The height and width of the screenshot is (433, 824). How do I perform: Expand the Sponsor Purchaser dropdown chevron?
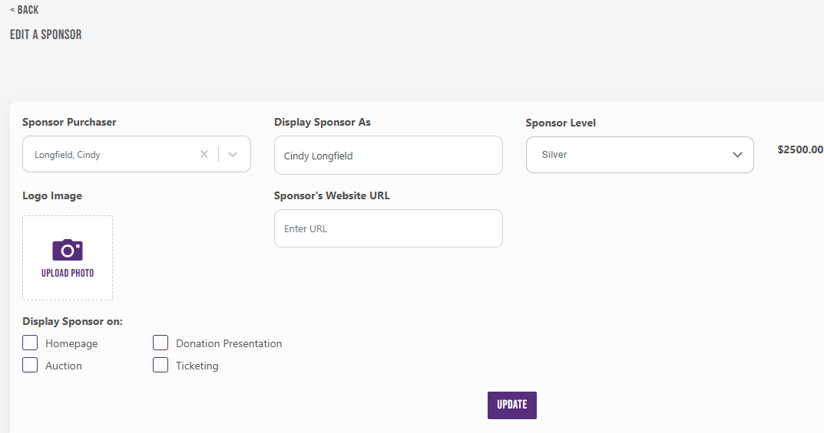click(x=233, y=154)
